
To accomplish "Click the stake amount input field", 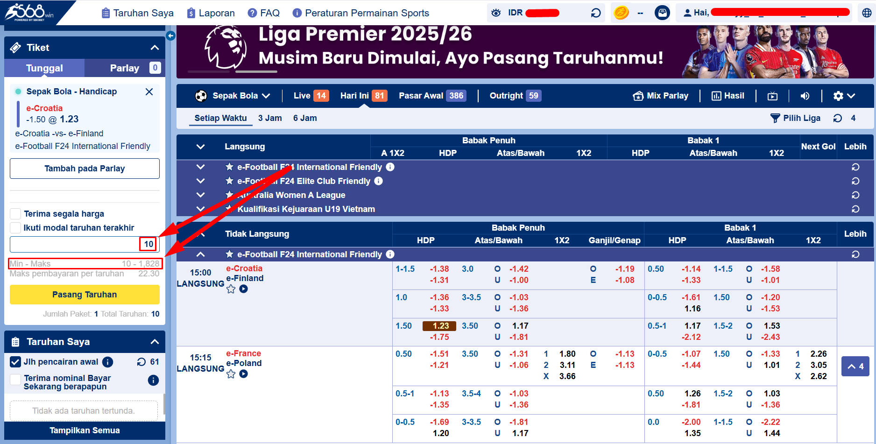I will [75, 244].
